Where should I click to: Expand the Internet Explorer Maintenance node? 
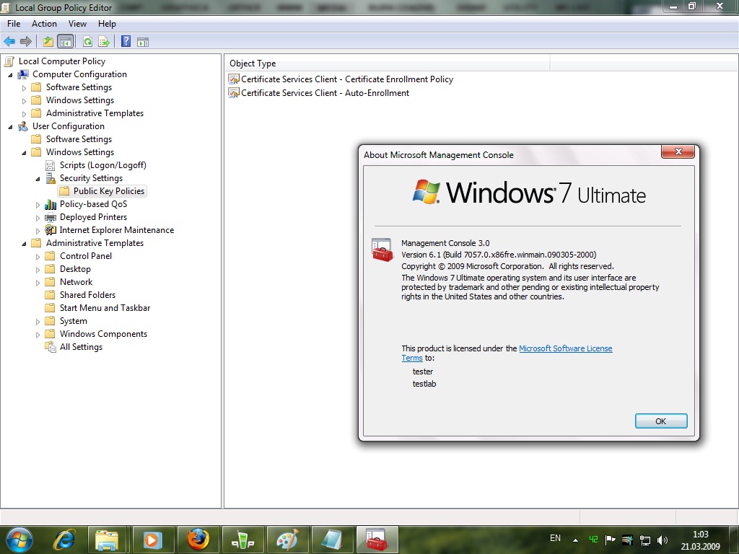pyautogui.click(x=38, y=231)
